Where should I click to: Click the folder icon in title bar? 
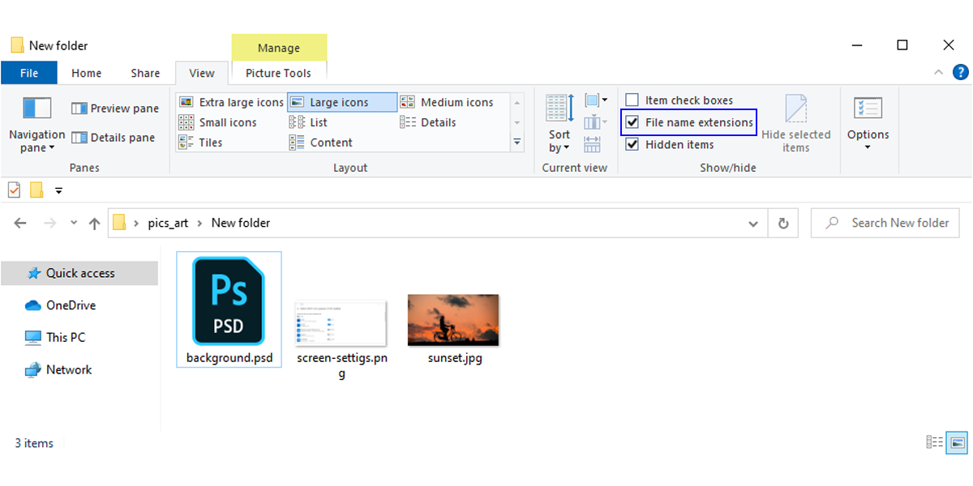click(x=17, y=45)
